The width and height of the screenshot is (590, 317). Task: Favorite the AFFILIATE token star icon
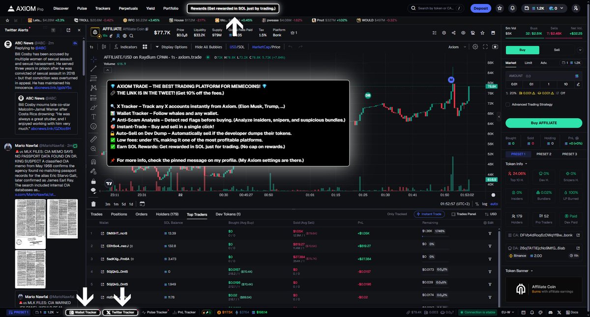click(472, 33)
